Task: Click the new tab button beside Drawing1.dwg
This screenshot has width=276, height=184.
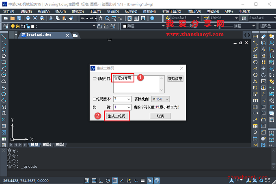Action: 75,35
